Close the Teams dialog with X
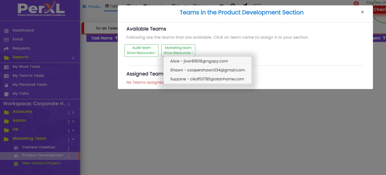Screen dimensions: 386x175 coord(362,12)
